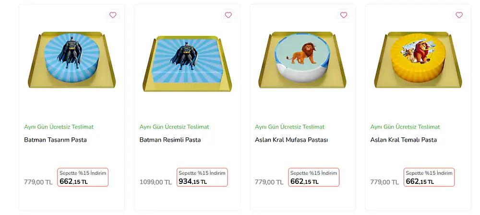Click the 934,15 TL discounted price box

[x=202, y=177]
